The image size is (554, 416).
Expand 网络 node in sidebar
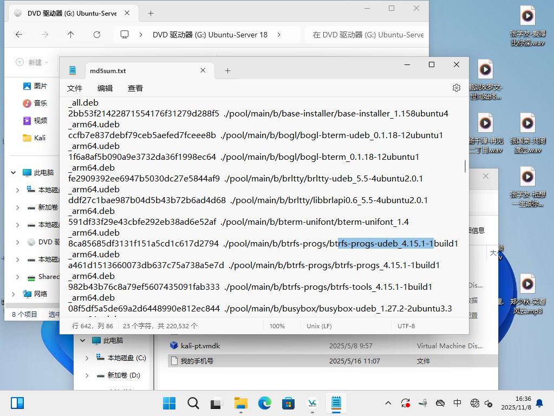click(14, 294)
